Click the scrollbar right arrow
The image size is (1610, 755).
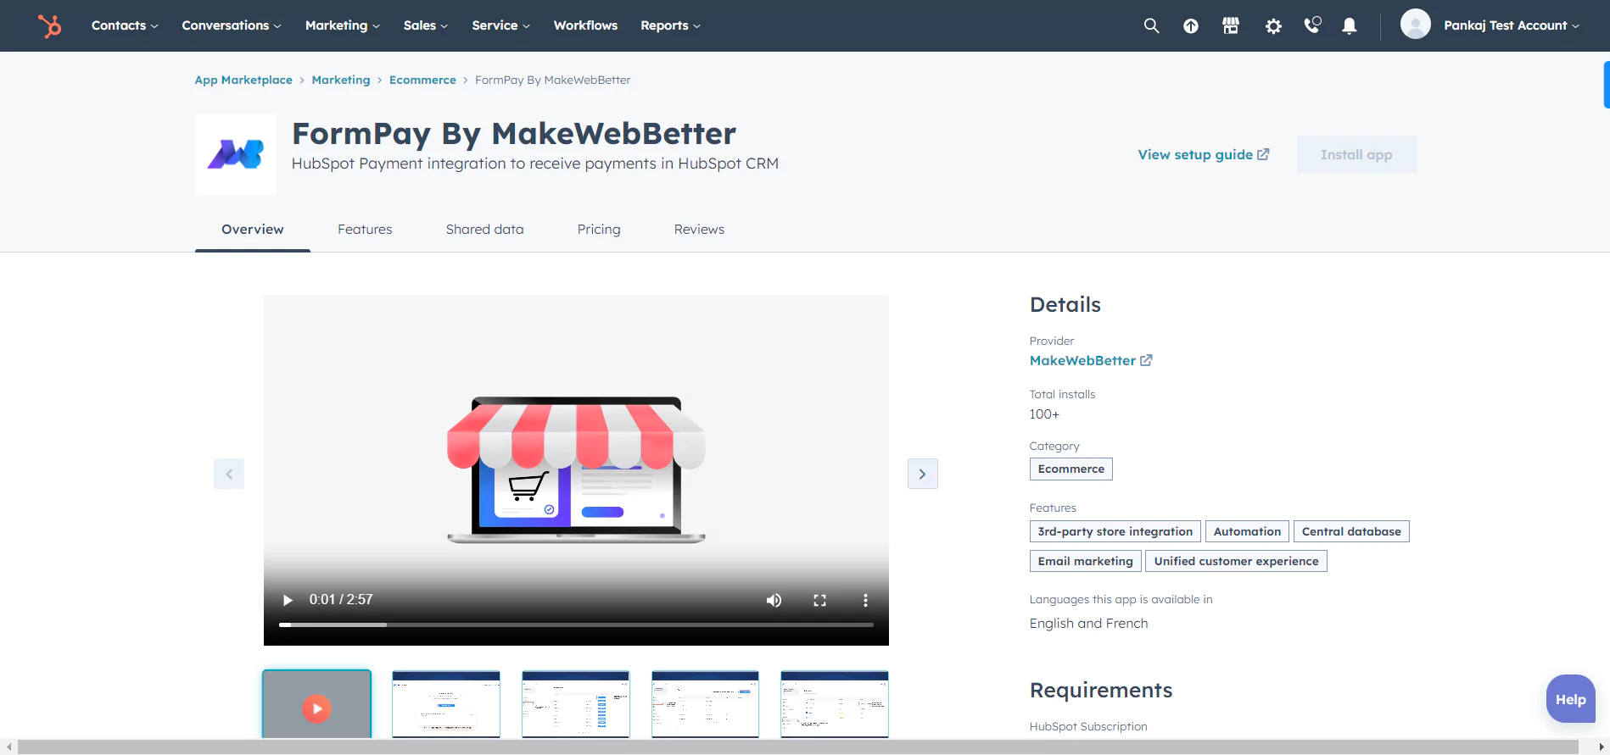pos(1602,747)
